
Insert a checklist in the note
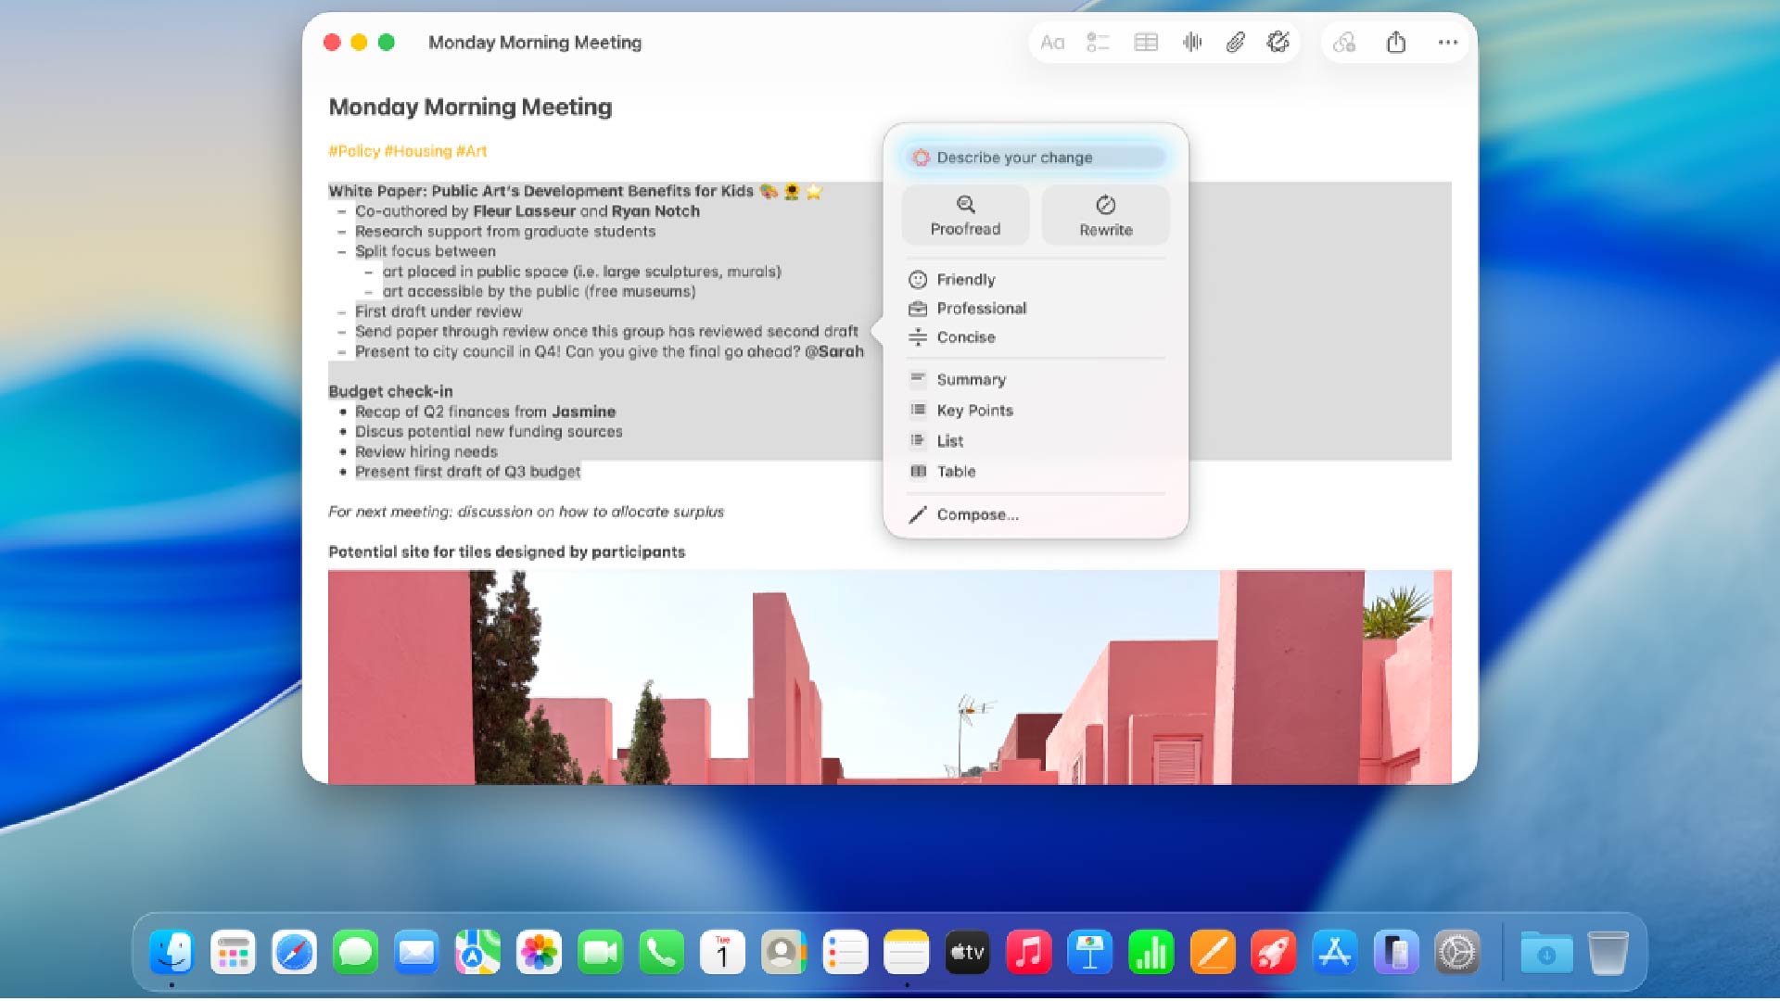coord(1099,42)
